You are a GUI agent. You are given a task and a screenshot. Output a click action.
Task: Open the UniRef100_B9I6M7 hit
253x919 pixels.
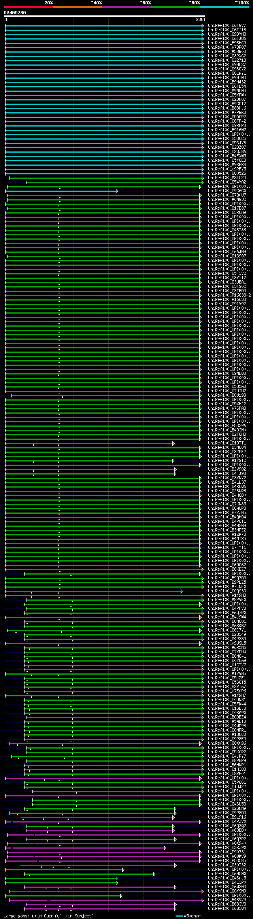[x=227, y=130]
